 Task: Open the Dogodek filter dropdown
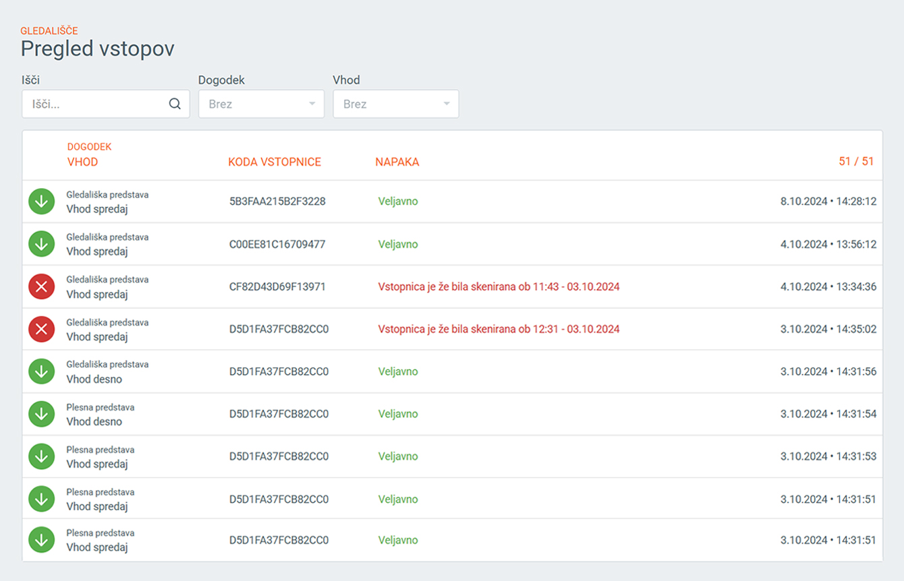(261, 104)
